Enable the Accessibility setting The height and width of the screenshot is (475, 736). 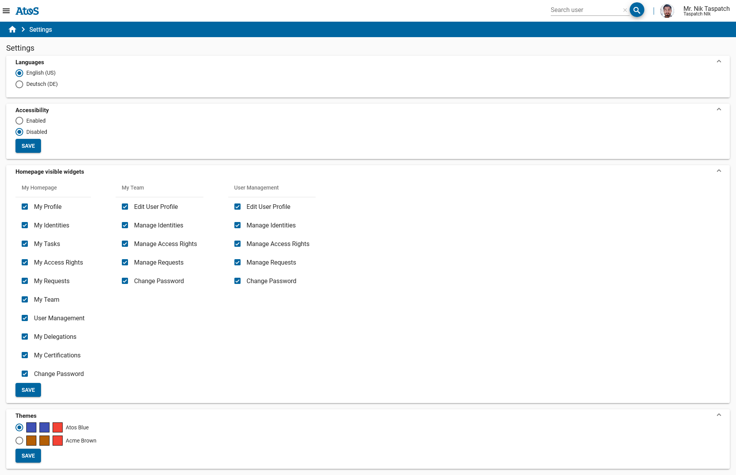(x=19, y=121)
